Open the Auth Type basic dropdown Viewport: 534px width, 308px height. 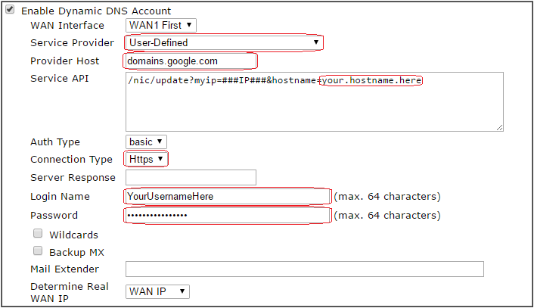point(146,142)
